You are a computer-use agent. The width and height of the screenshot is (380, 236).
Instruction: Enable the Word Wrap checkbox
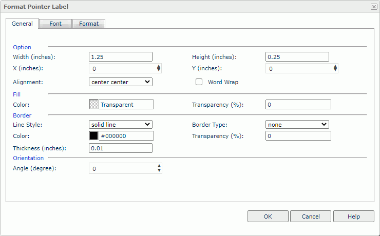(x=199, y=82)
